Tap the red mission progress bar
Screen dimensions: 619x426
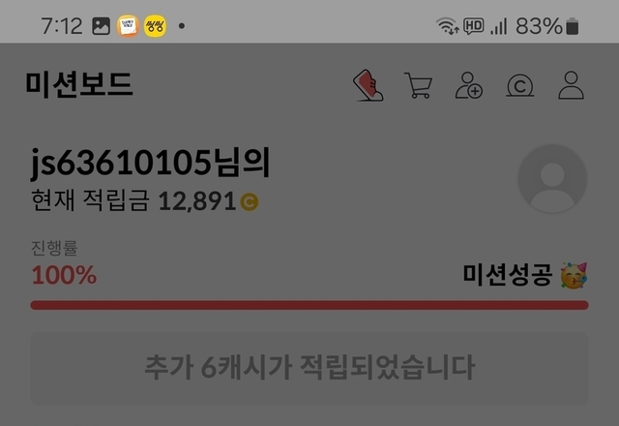pos(309,305)
